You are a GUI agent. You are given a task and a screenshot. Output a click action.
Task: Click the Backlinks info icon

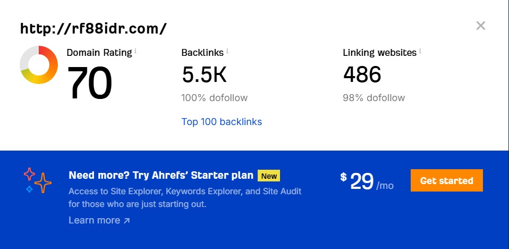click(227, 51)
